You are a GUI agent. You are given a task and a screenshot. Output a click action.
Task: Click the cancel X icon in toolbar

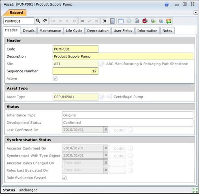tap(96, 21)
